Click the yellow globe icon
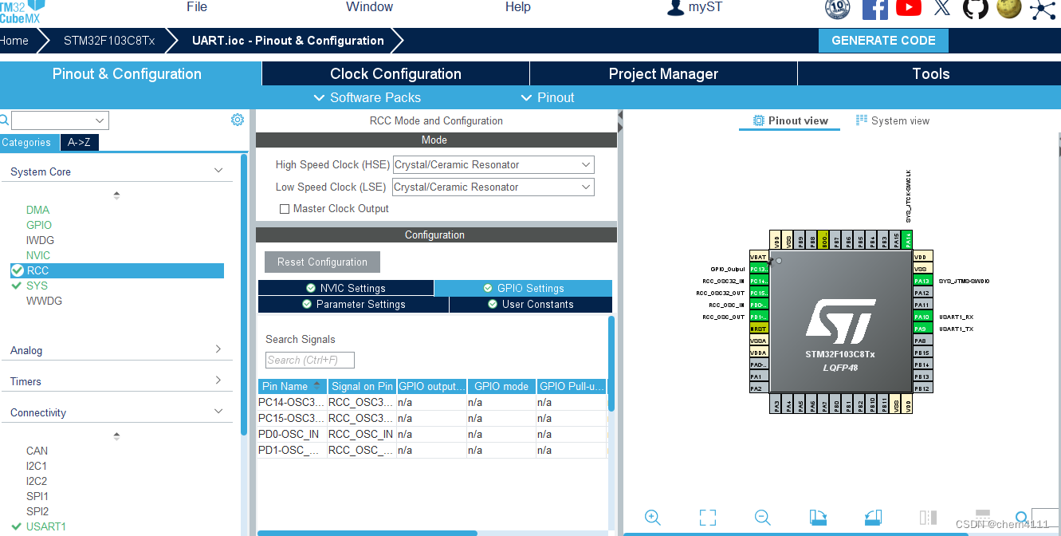 coord(1009,8)
